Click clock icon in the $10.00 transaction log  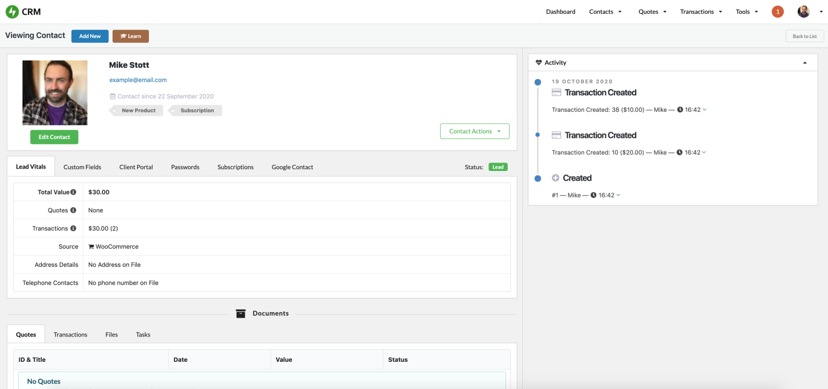tap(680, 110)
